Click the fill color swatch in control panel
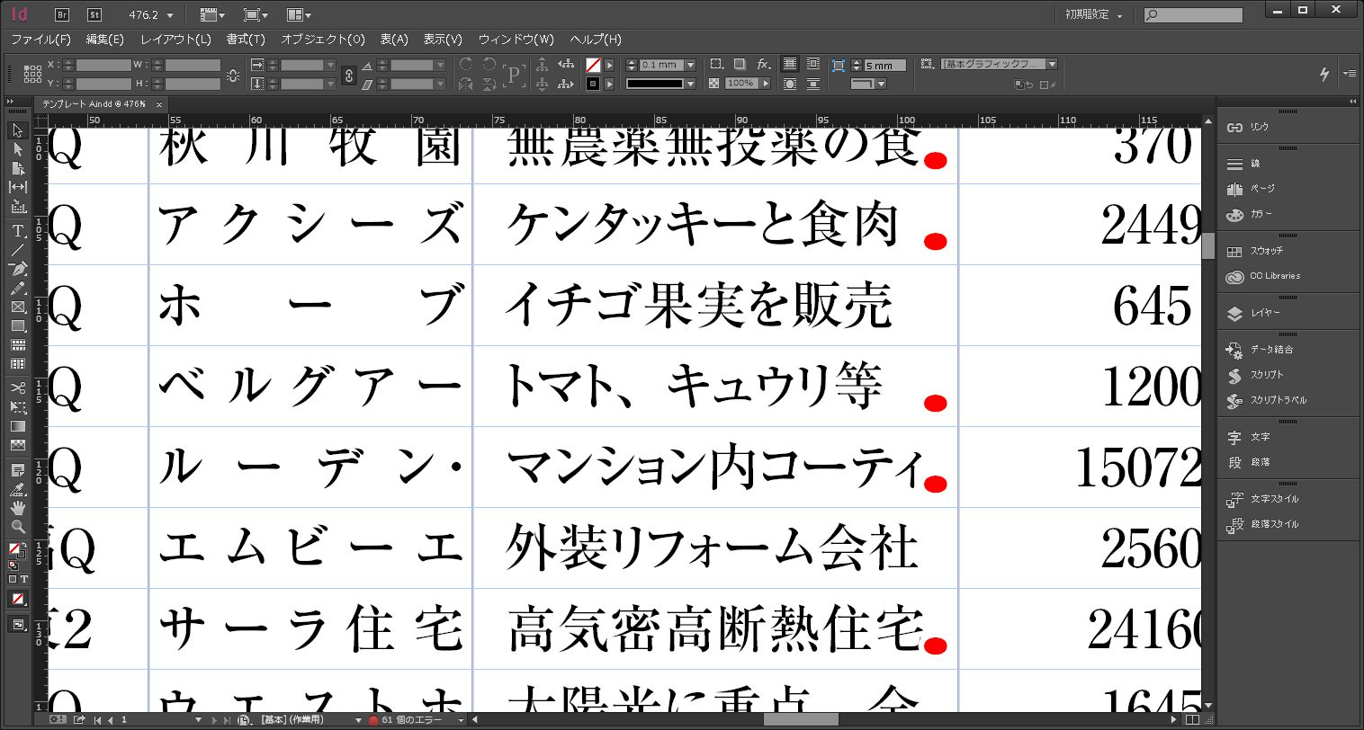This screenshot has width=1364, height=730. point(593,65)
